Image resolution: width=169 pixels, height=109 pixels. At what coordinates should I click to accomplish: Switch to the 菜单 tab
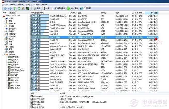5,12
